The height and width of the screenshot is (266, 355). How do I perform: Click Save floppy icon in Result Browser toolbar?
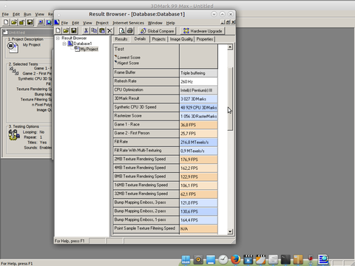click(74, 30)
